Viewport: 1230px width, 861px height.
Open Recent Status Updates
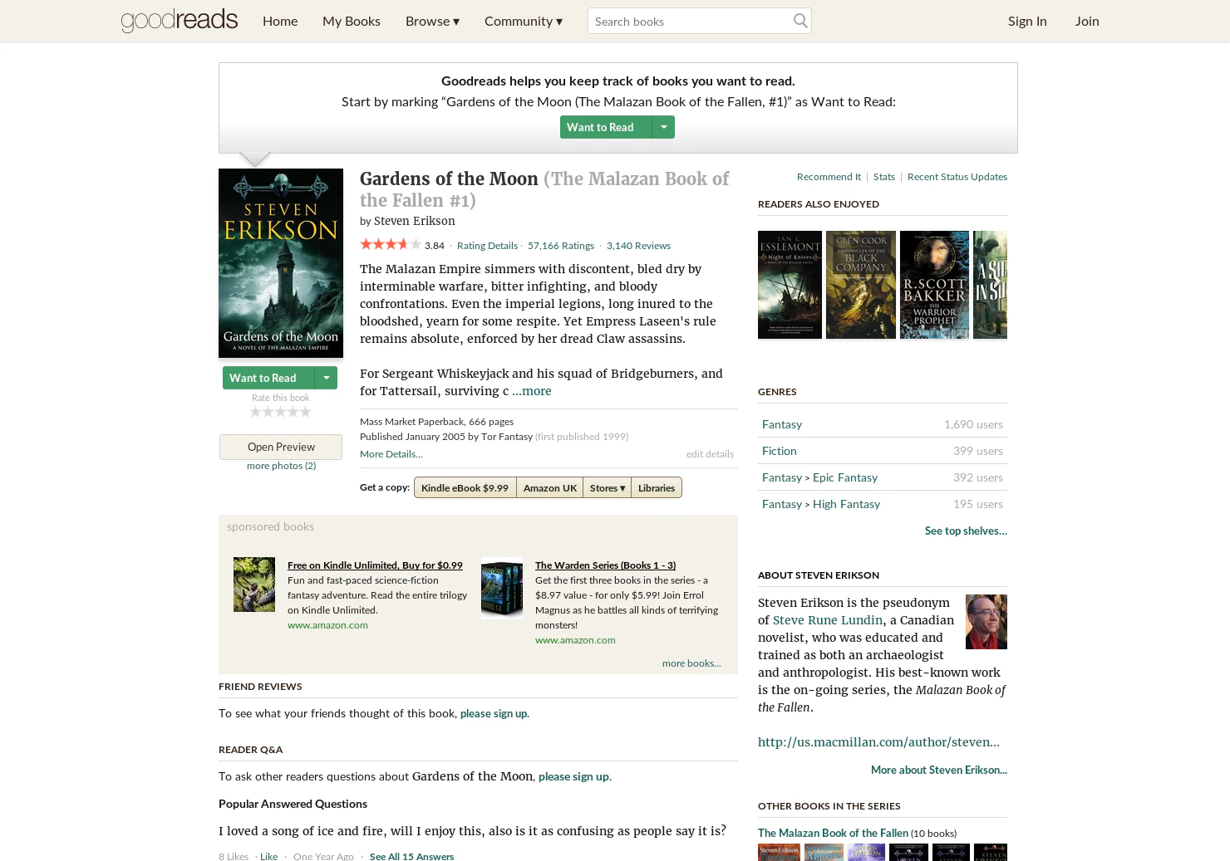(957, 177)
